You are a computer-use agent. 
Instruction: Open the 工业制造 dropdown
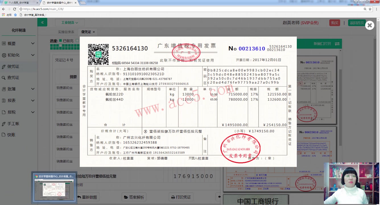click(x=67, y=22)
